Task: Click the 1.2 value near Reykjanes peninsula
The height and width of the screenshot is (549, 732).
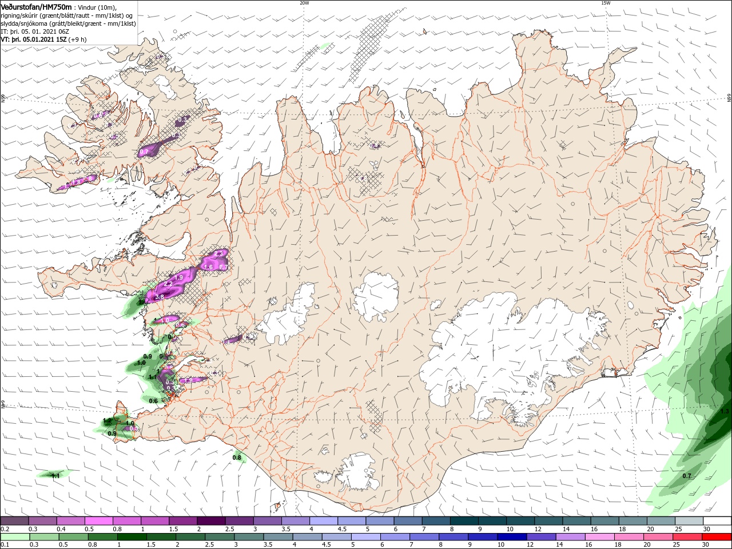Action: 108,421
